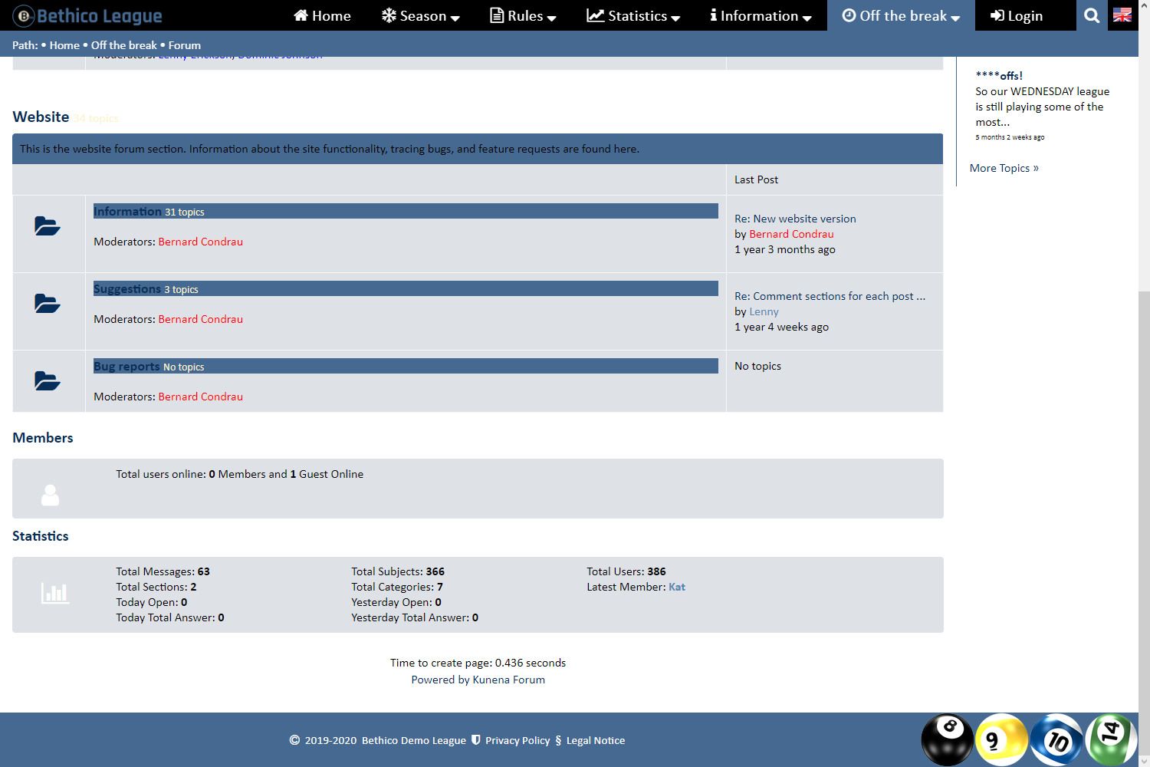
Task: Go to the Home menu item
Action: [x=322, y=15]
